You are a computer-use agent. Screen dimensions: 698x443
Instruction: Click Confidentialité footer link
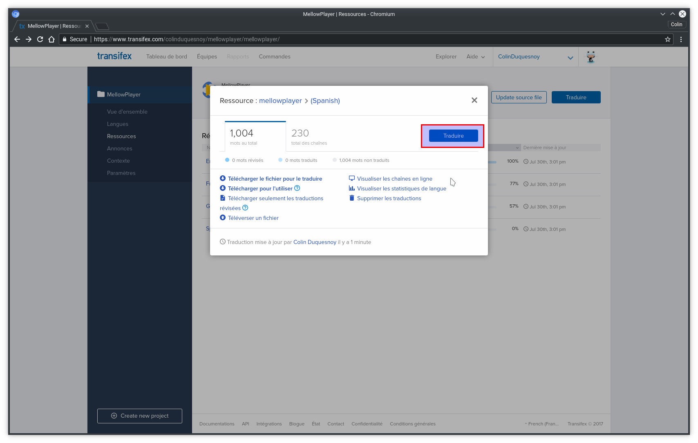coord(367,424)
